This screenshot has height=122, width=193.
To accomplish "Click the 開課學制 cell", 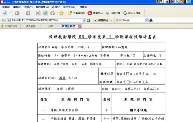I will point(77,64).
